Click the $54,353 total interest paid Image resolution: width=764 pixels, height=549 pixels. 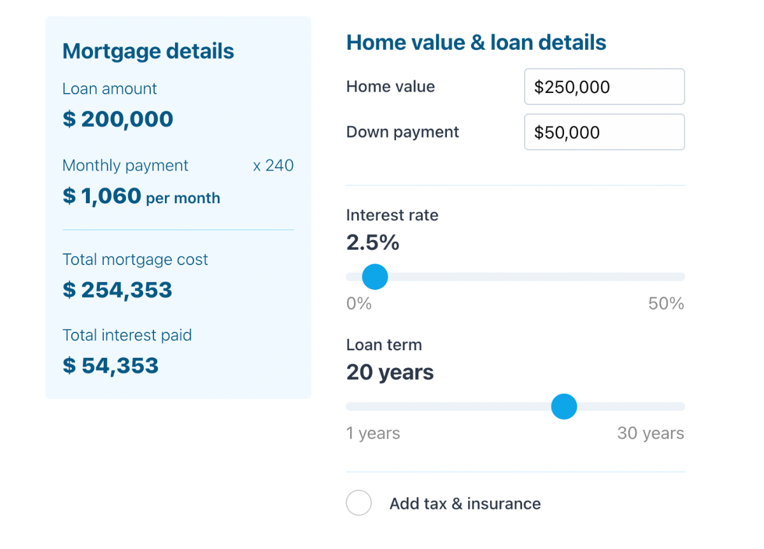click(x=111, y=366)
